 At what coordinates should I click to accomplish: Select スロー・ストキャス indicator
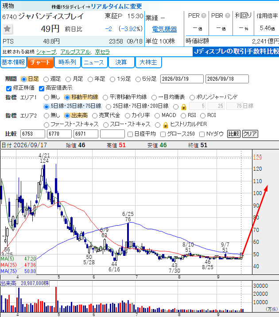coord(106,125)
